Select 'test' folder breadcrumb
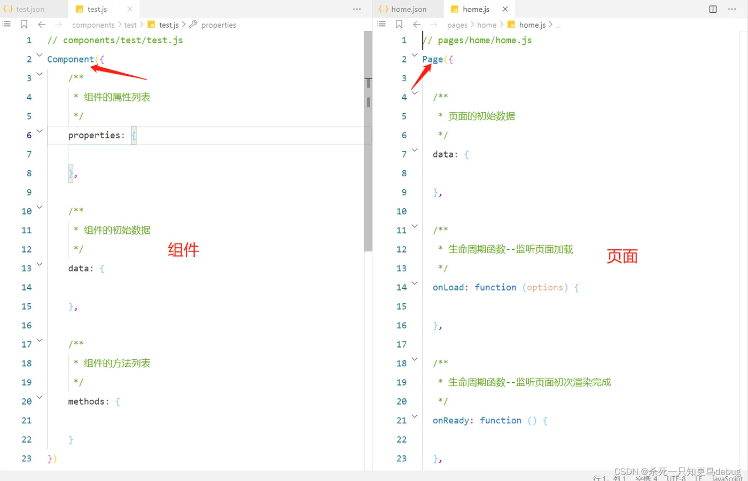Viewport: 748px width, 481px height. click(130, 25)
